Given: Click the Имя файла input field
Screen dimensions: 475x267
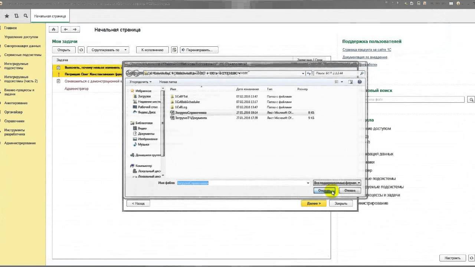Looking at the screenshot, I should pyautogui.click(x=243, y=183).
